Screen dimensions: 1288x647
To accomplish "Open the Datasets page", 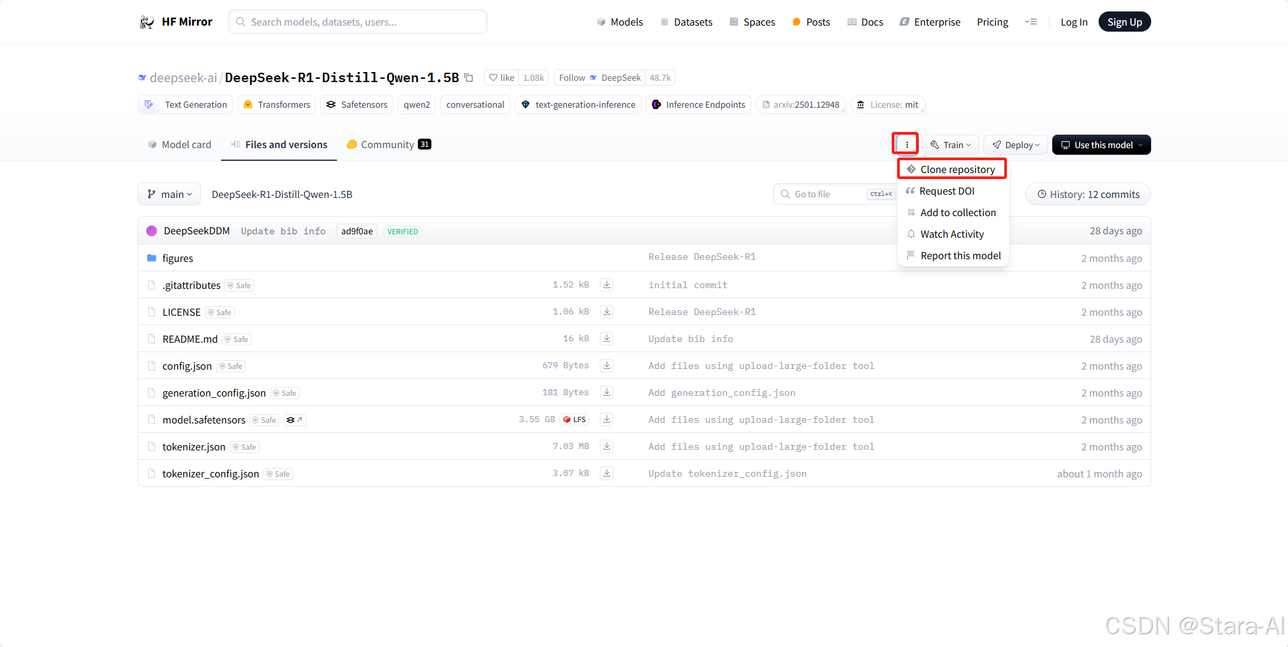I will [x=686, y=22].
